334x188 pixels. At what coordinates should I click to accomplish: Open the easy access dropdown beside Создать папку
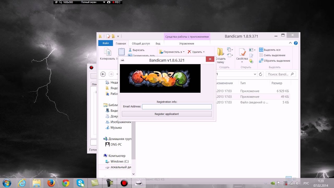(230, 55)
